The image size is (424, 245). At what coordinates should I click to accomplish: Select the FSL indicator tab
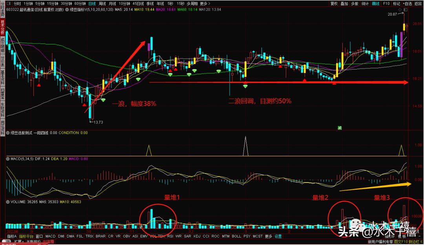click(x=80, y=236)
